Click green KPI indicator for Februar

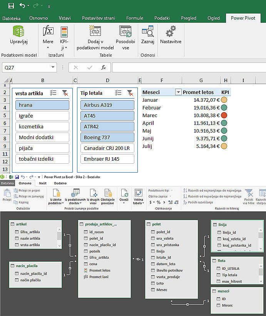224,108
